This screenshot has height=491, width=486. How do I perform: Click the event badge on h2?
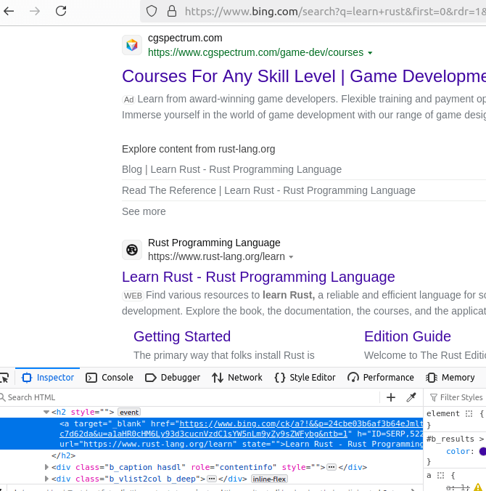[129, 413]
